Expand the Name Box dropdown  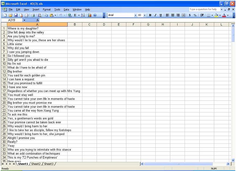point(24,20)
